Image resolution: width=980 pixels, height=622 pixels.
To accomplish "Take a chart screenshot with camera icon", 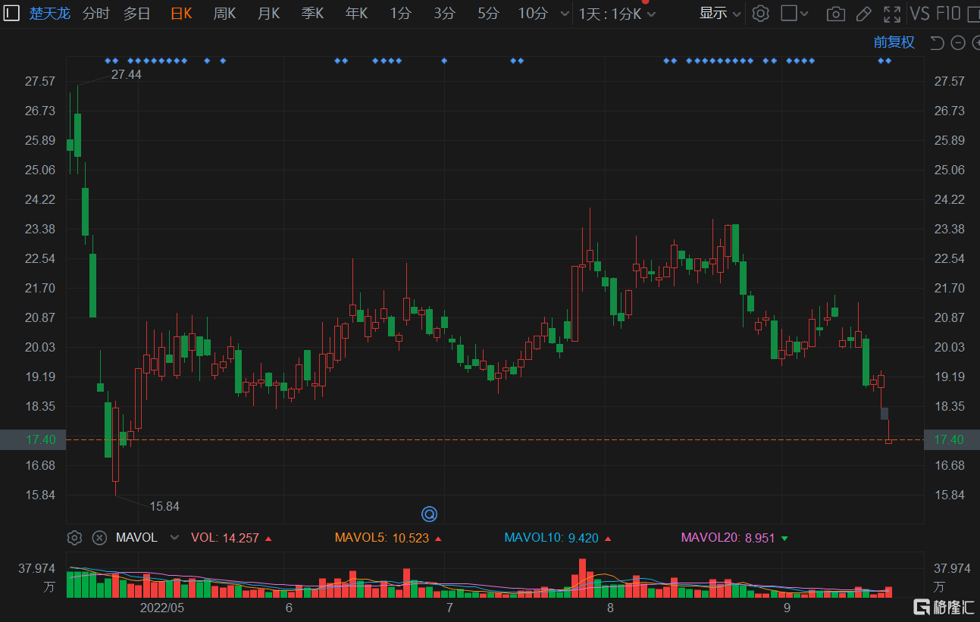I will coord(835,14).
